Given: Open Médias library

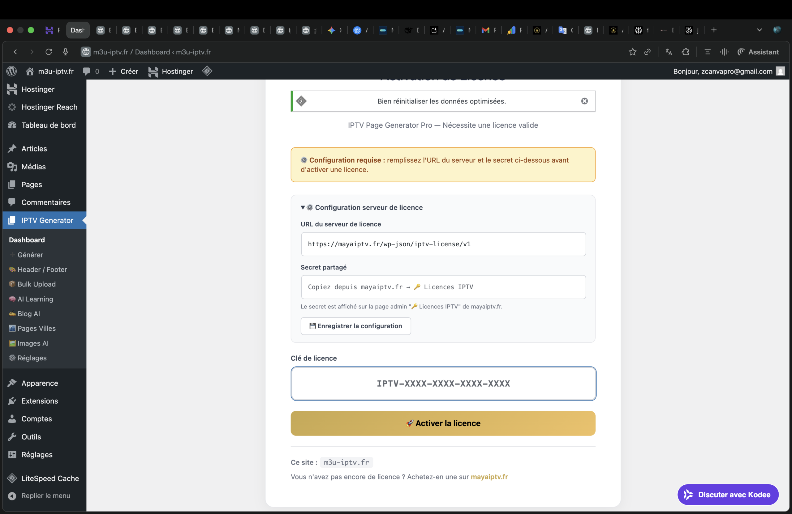Looking at the screenshot, I should (x=44, y=167).
